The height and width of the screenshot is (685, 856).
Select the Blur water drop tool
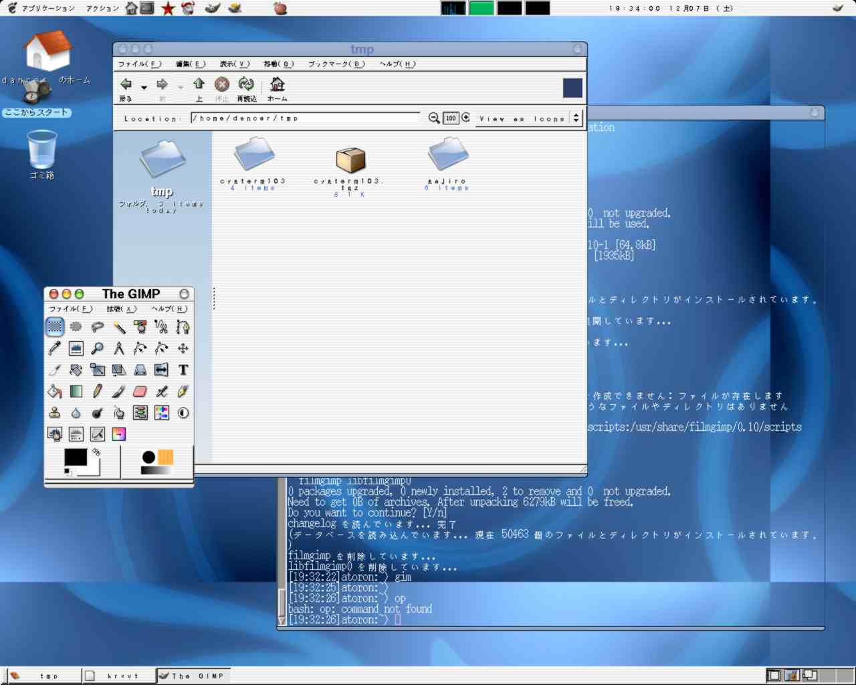(x=76, y=412)
